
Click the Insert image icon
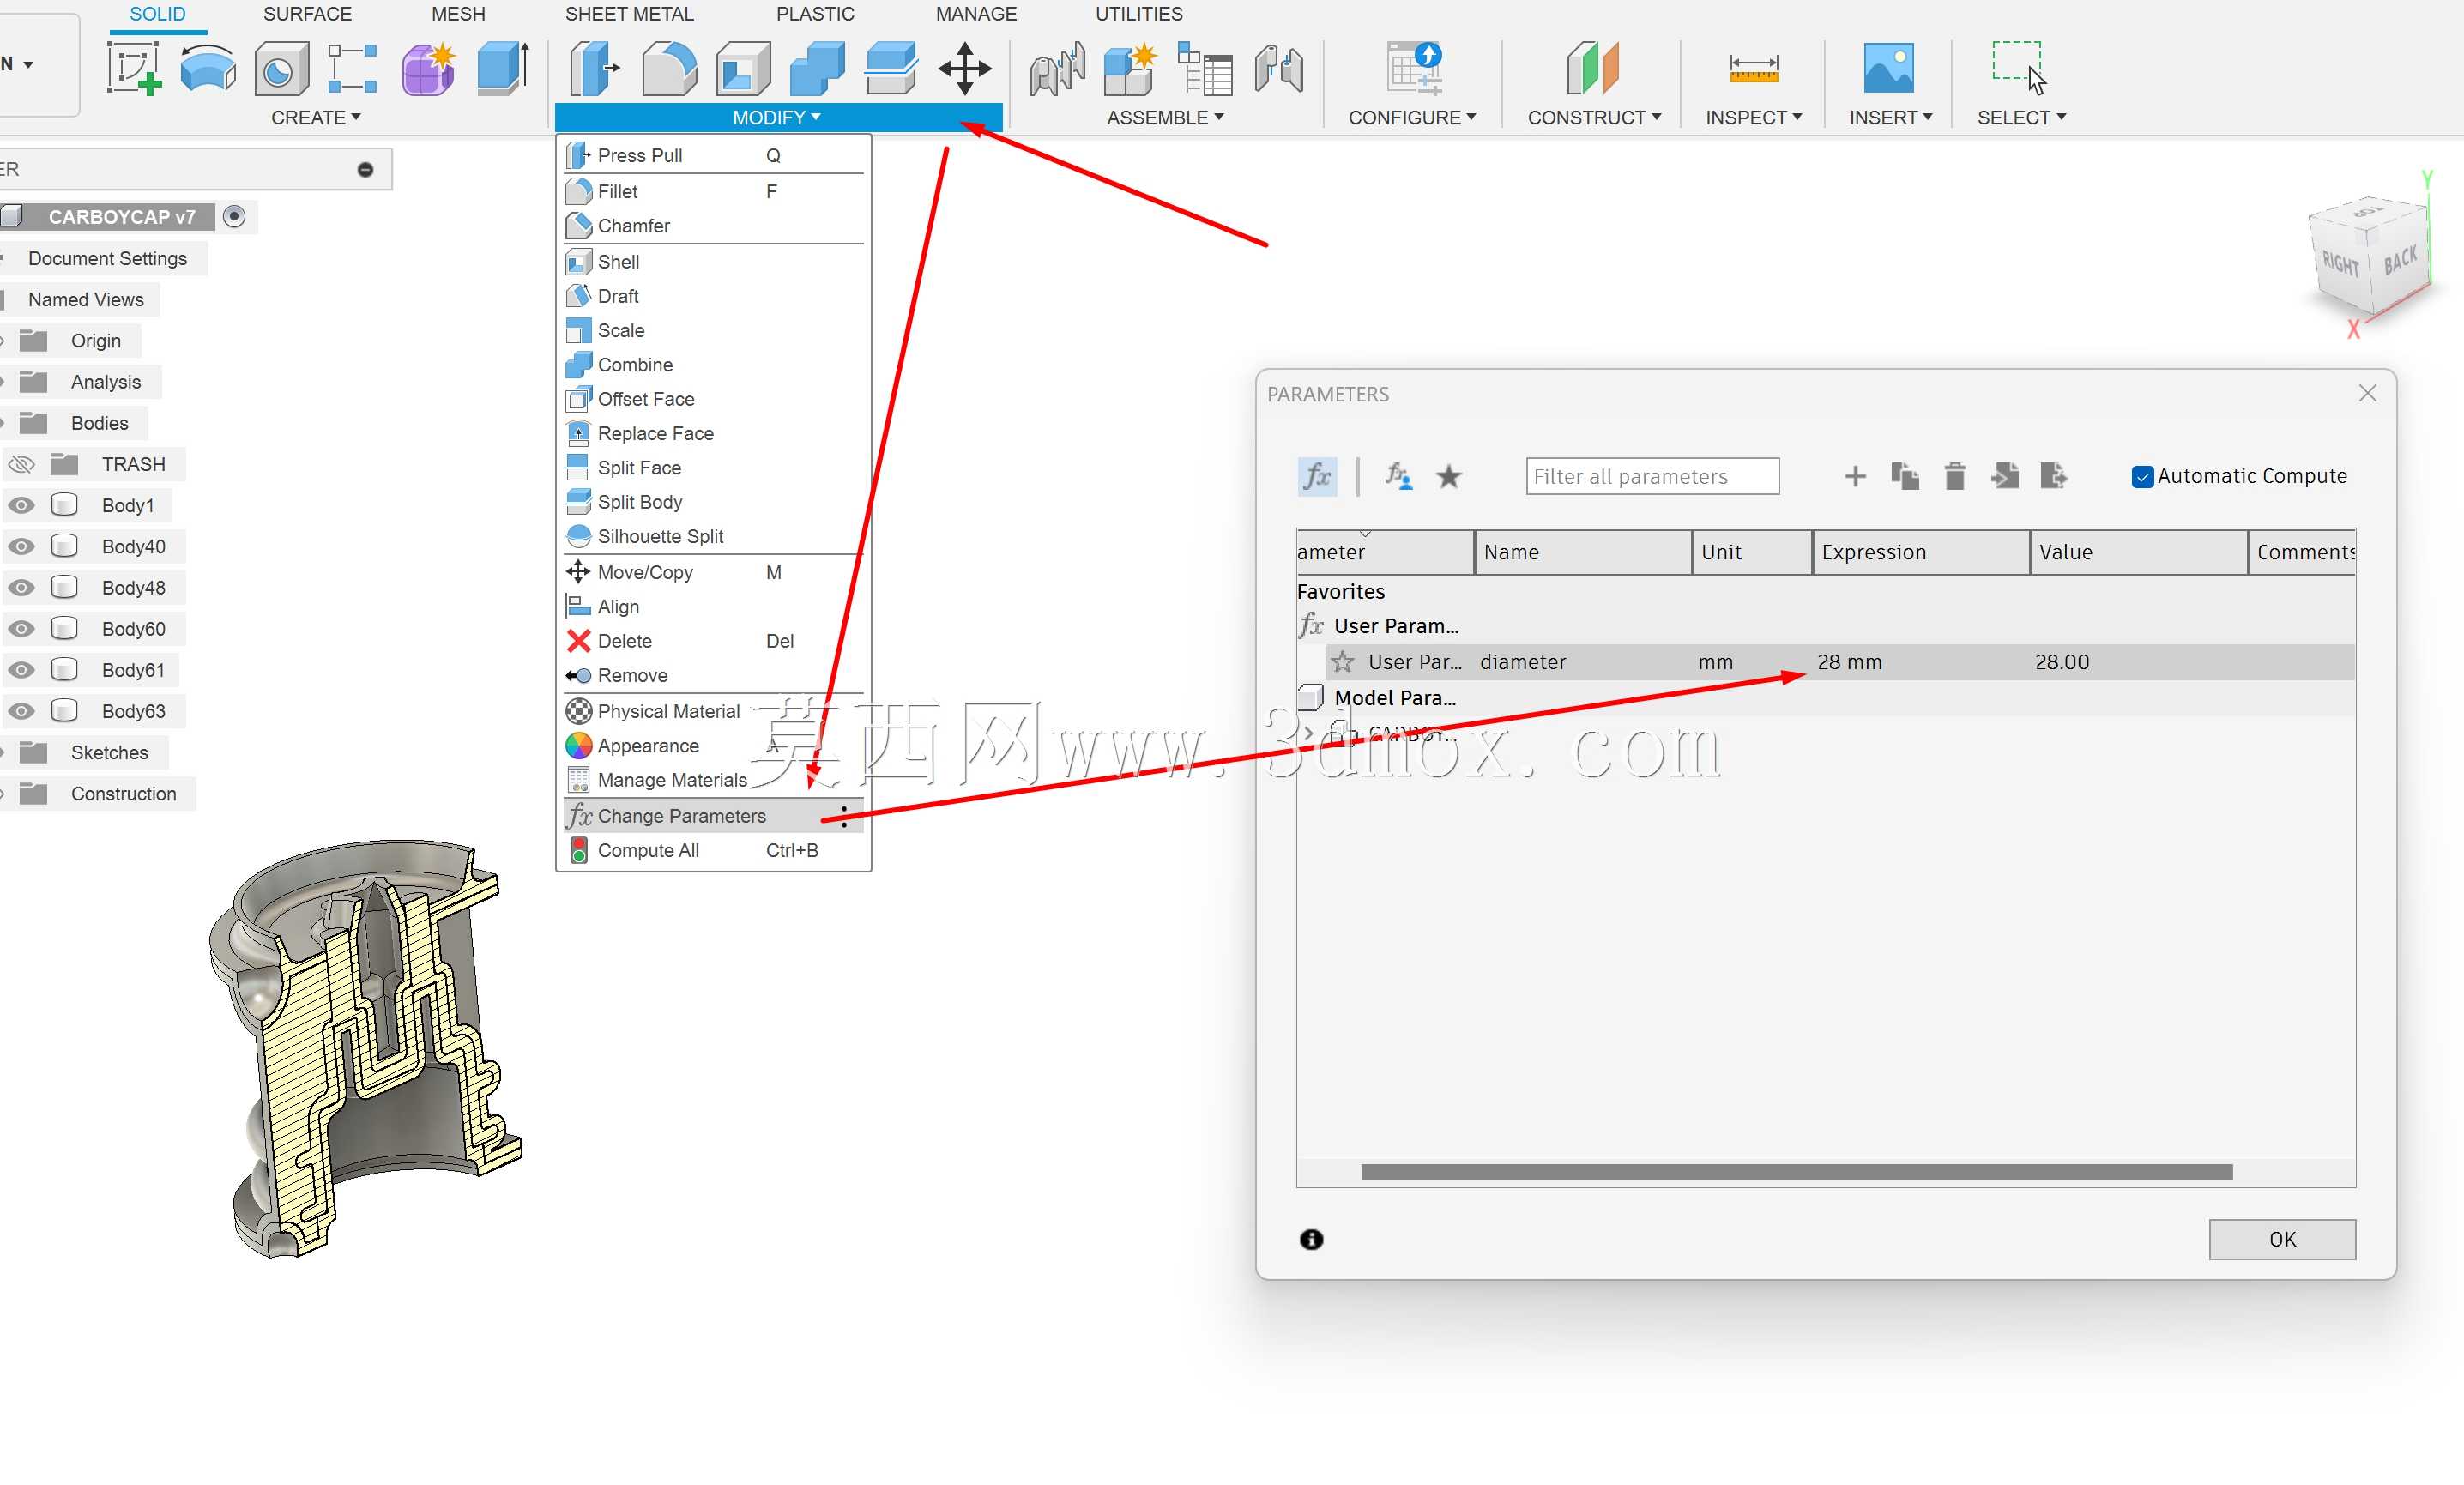click(1888, 68)
